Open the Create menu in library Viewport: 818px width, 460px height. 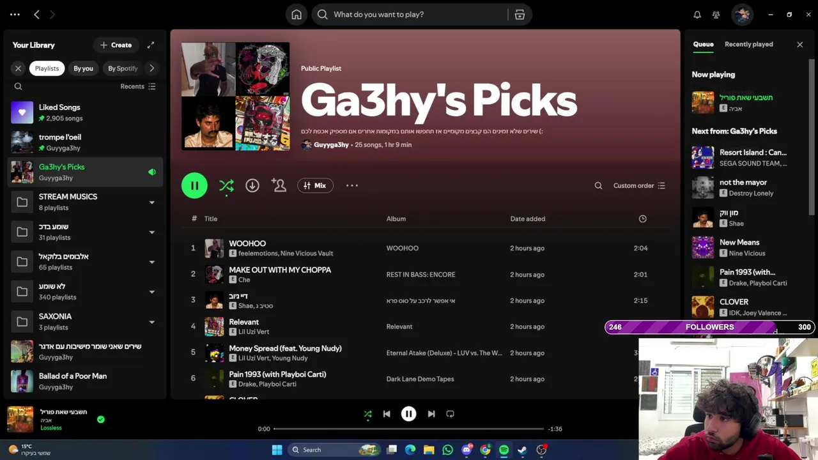click(x=116, y=45)
